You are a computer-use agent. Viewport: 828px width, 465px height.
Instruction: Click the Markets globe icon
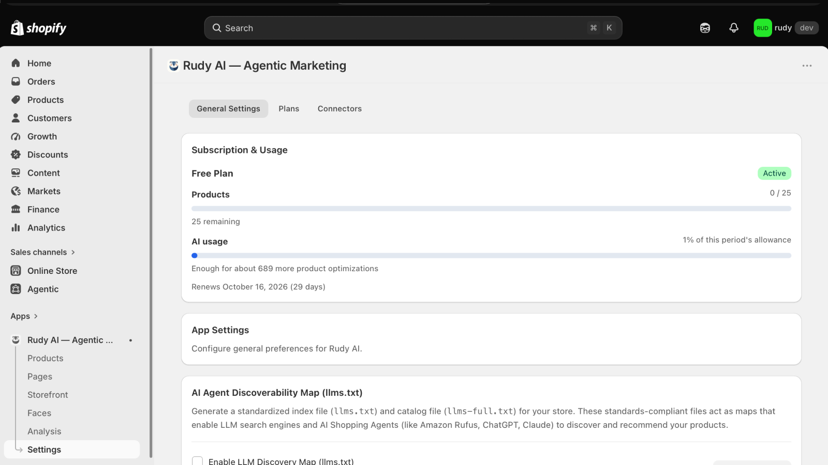pyautogui.click(x=16, y=191)
